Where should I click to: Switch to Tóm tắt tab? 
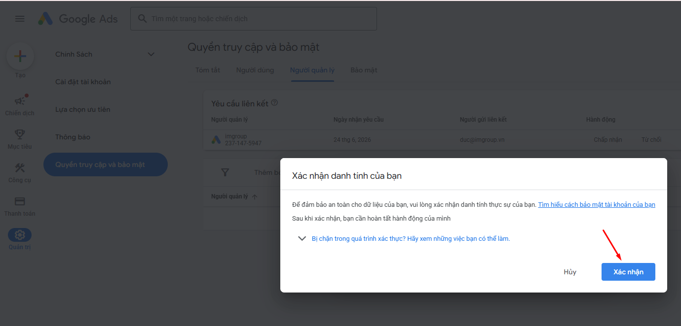[208, 70]
